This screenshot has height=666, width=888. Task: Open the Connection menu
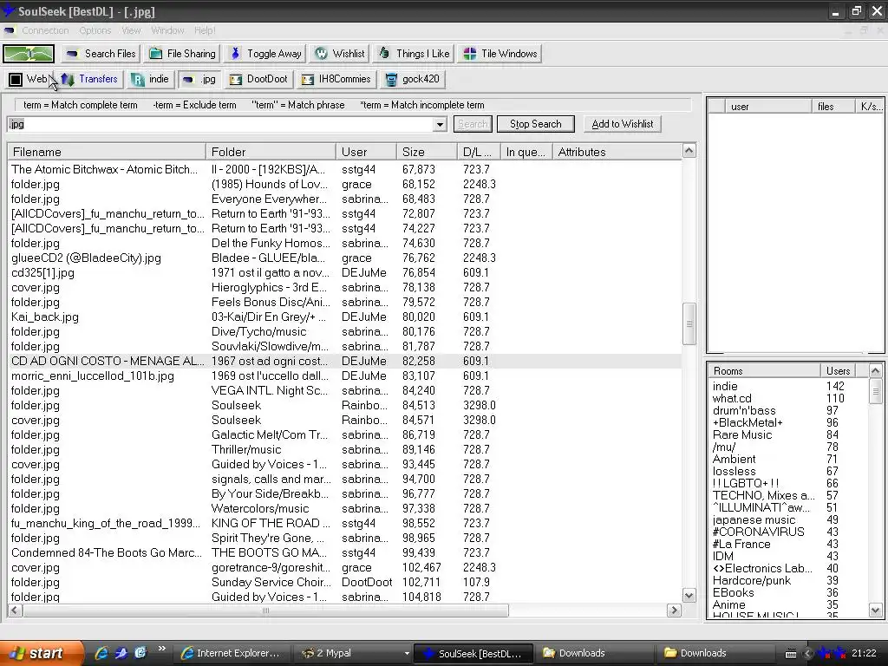coord(45,30)
